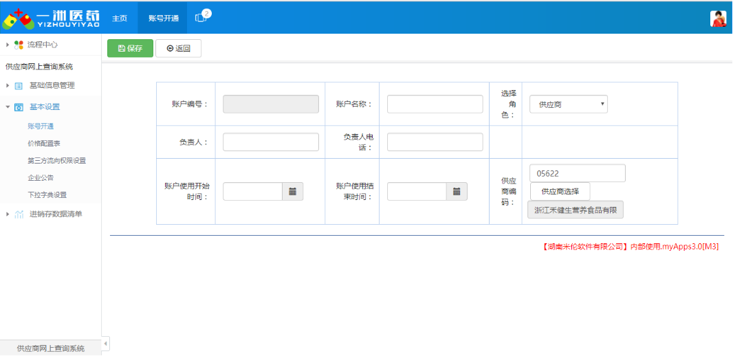Viewport: 733px width, 356px height.
Task: Open the user avatar in top right
Action: point(718,19)
